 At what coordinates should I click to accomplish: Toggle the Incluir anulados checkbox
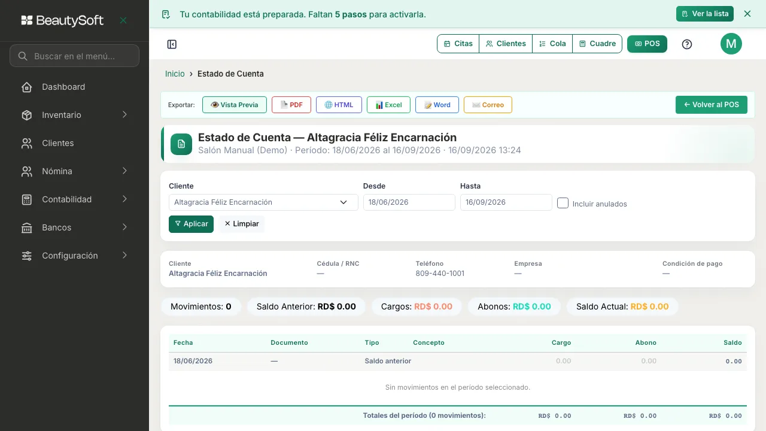click(563, 203)
